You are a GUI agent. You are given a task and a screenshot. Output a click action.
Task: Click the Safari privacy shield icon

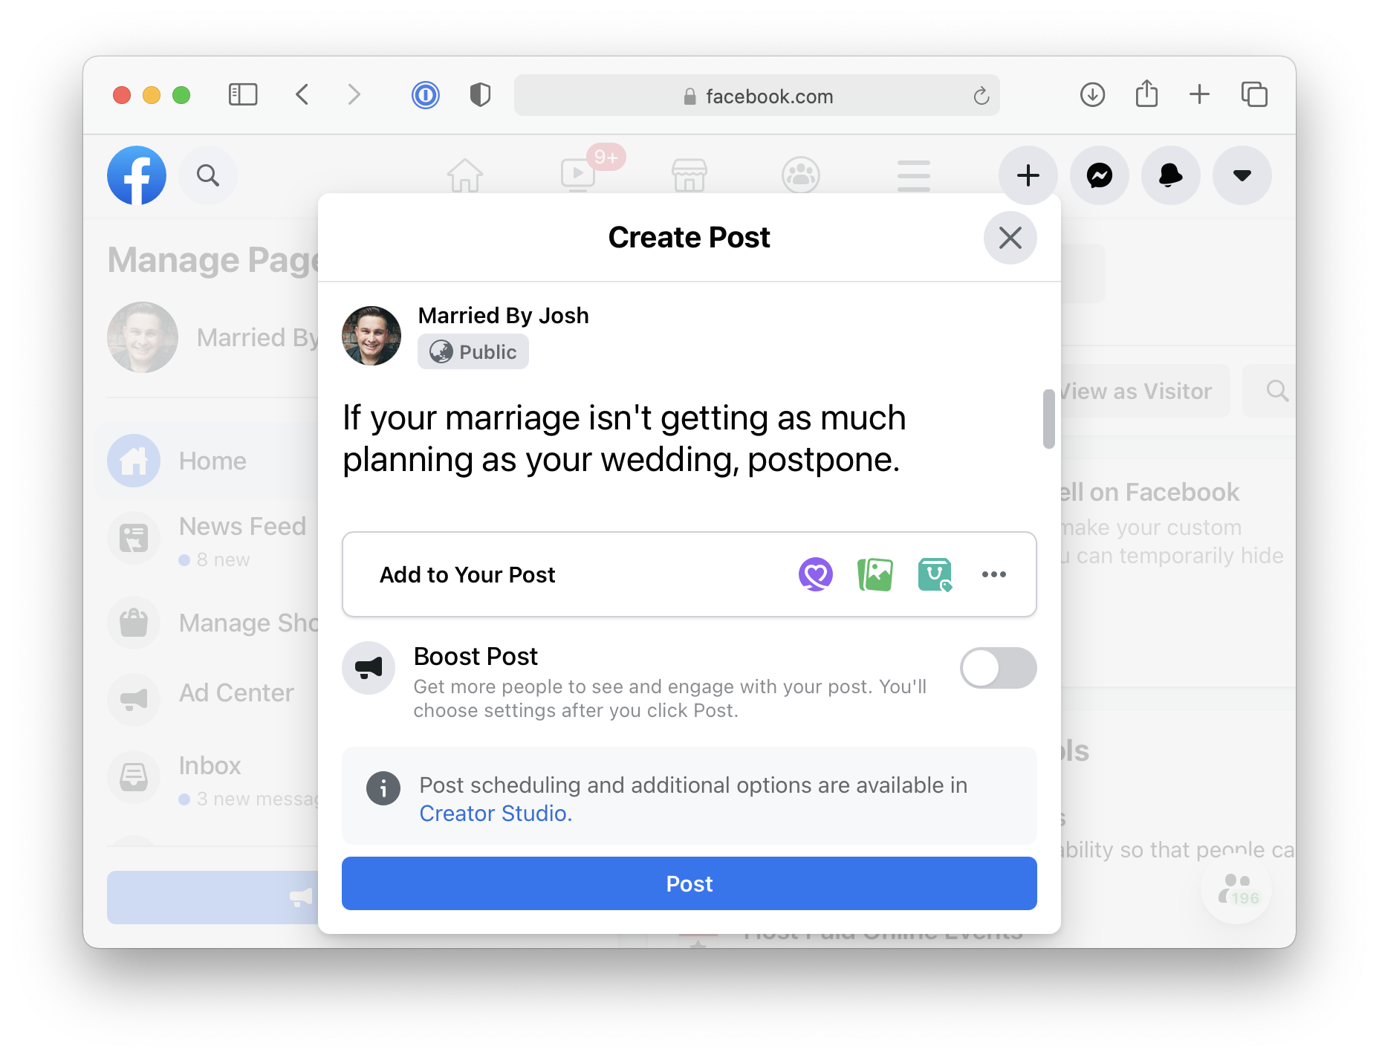point(480,95)
